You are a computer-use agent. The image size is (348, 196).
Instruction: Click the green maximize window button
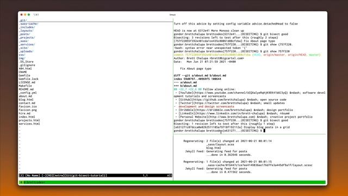point(29,15)
